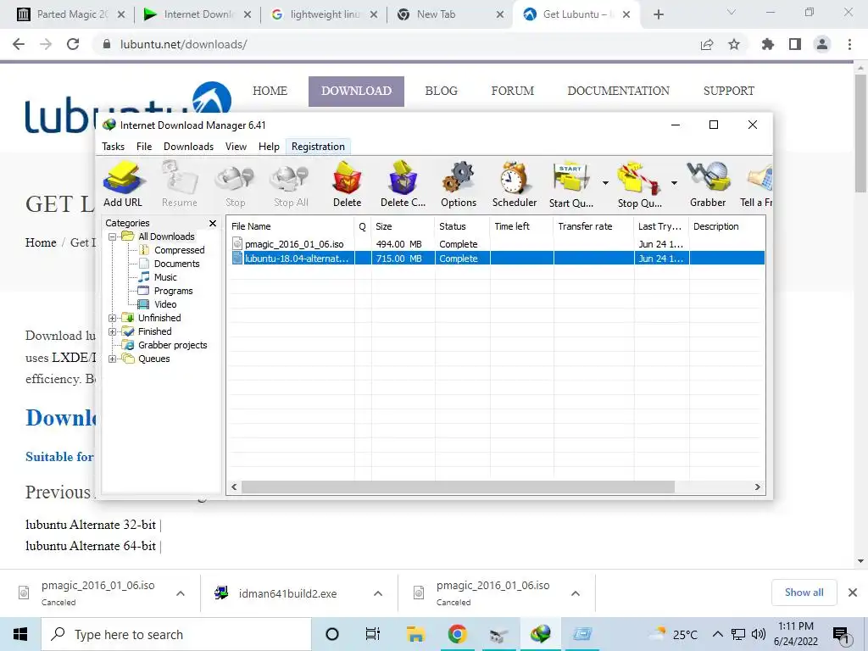Reload the lubuntu downloads page
Screen dimensions: 868x651
[73, 44]
